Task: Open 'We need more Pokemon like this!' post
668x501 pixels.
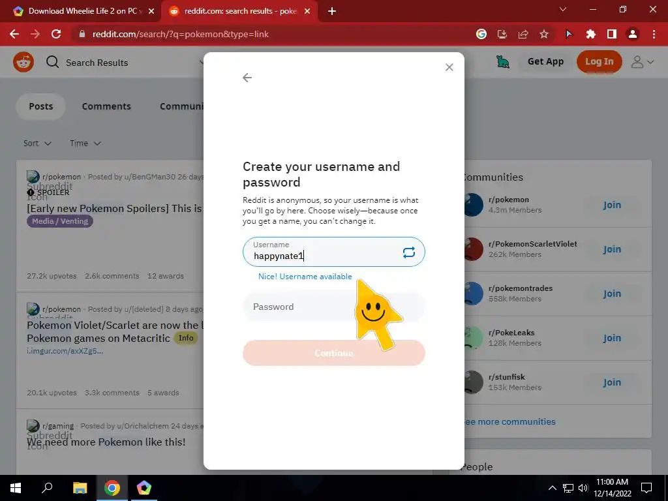Action: pyautogui.click(x=106, y=442)
